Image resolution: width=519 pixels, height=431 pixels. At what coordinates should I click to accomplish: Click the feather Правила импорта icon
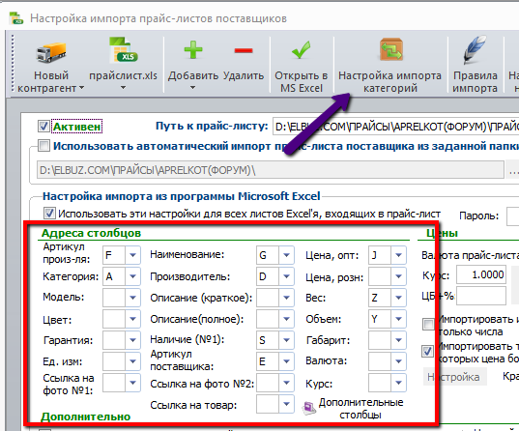pos(475,49)
